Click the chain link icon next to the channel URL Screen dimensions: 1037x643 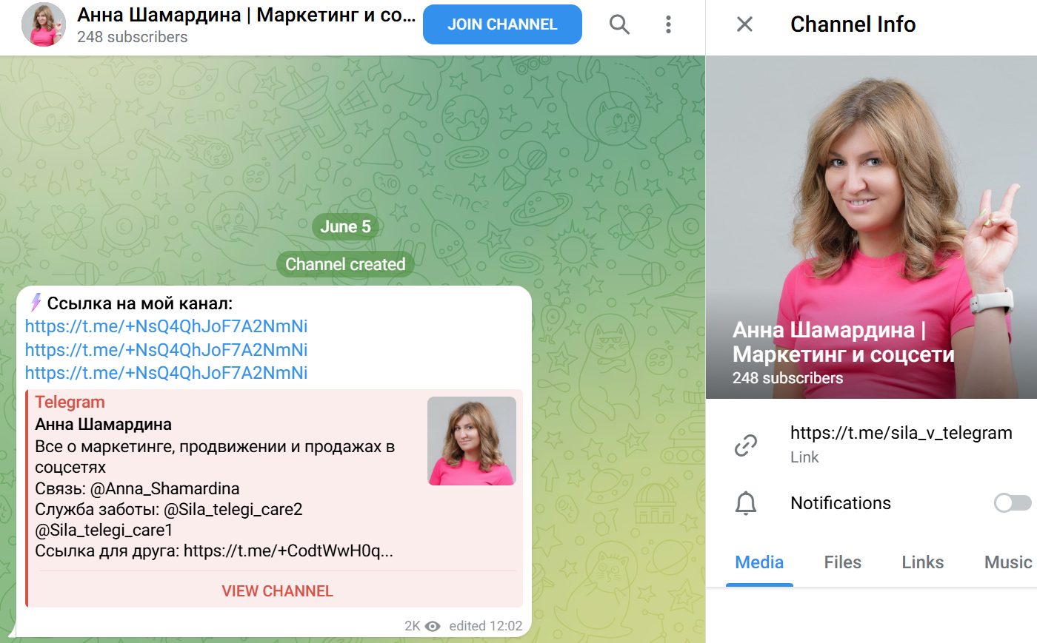745,445
